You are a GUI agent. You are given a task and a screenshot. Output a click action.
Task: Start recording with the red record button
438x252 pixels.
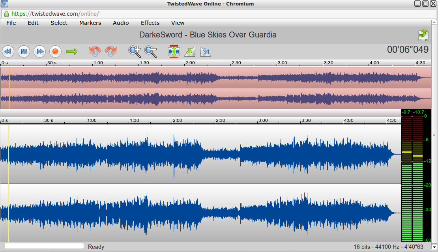55,51
